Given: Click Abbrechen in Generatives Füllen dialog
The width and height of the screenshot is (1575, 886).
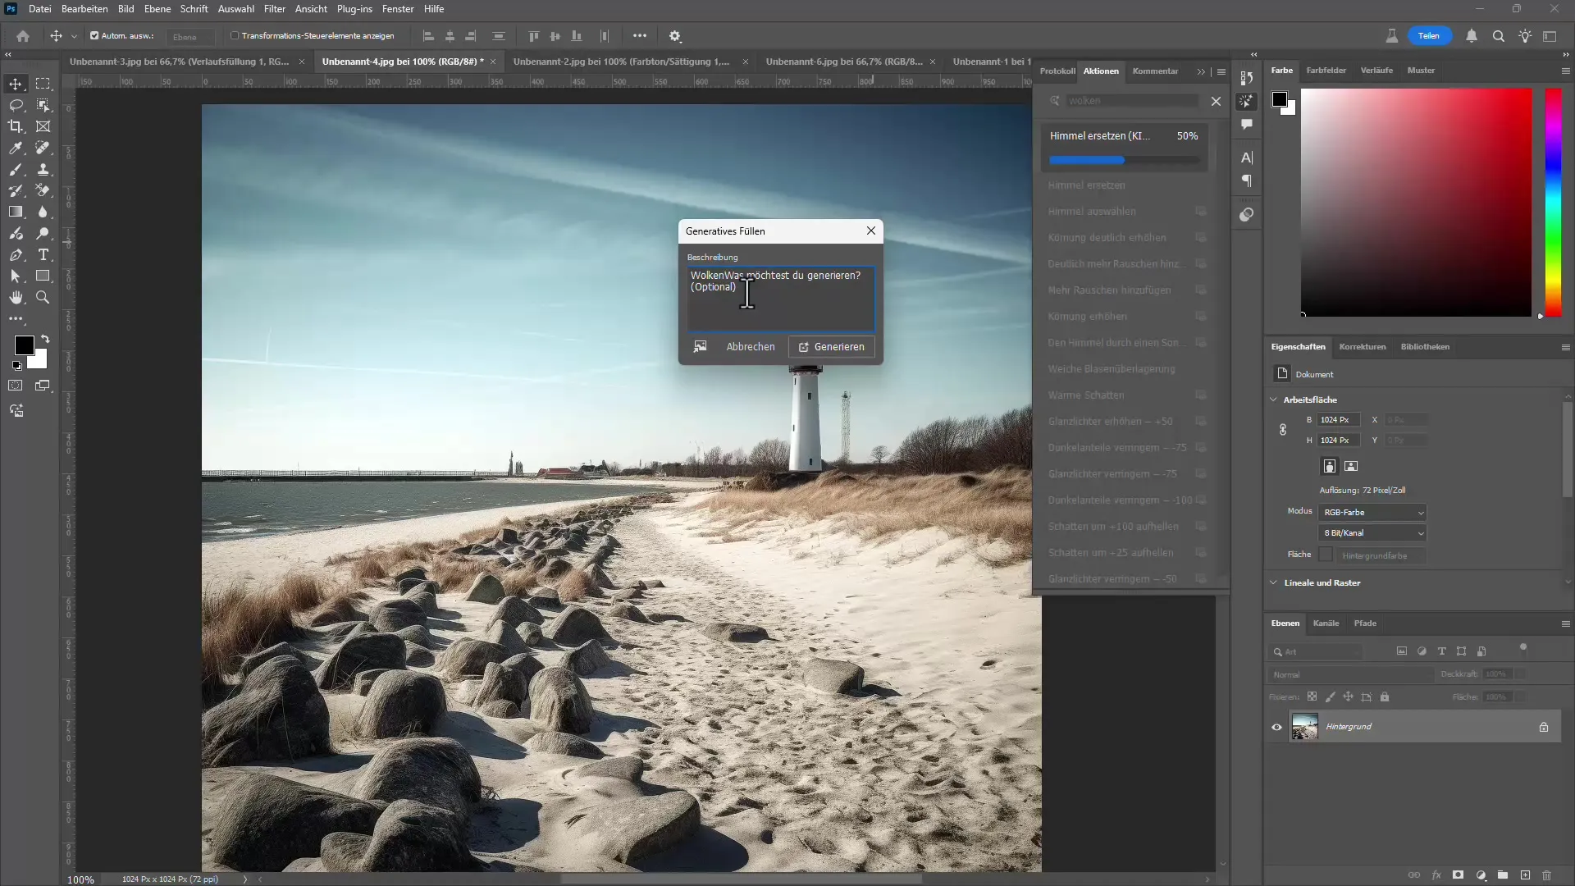Looking at the screenshot, I should coord(750,347).
